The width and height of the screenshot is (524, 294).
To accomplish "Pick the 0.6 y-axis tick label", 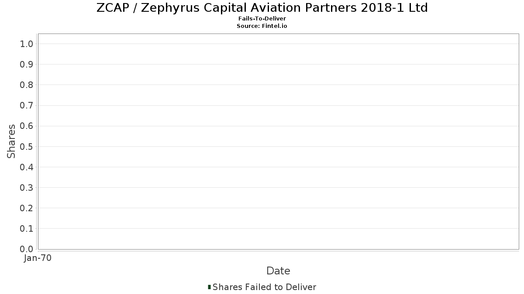I will point(27,126).
